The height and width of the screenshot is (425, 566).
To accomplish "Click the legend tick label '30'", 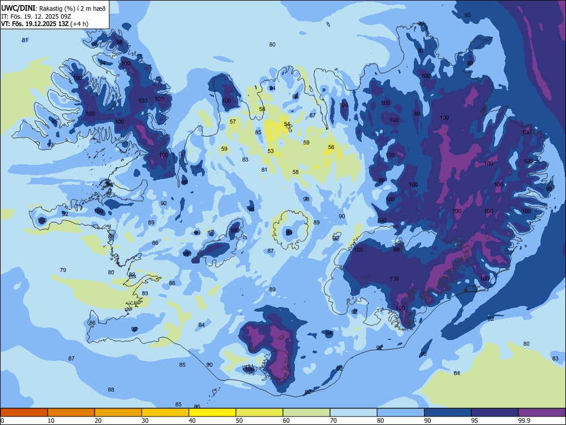I will pos(145,420).
